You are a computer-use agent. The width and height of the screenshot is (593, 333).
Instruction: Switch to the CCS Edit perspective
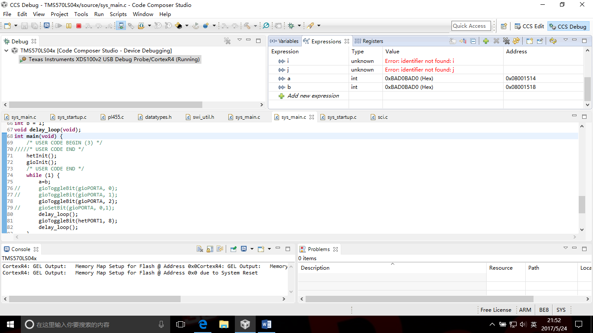coord(529,26)
